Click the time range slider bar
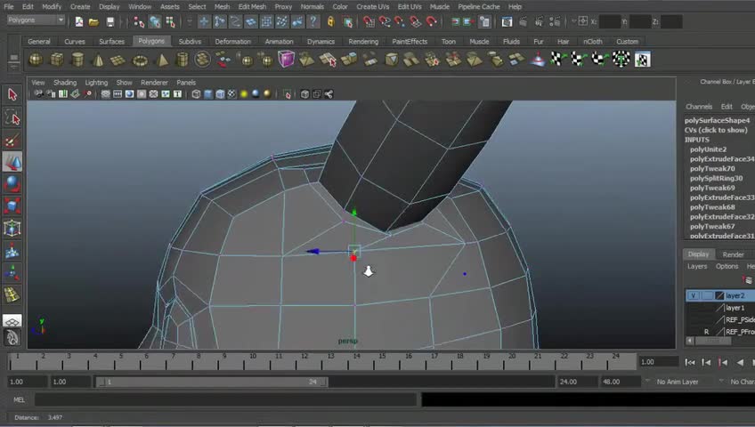 point(211,382)
